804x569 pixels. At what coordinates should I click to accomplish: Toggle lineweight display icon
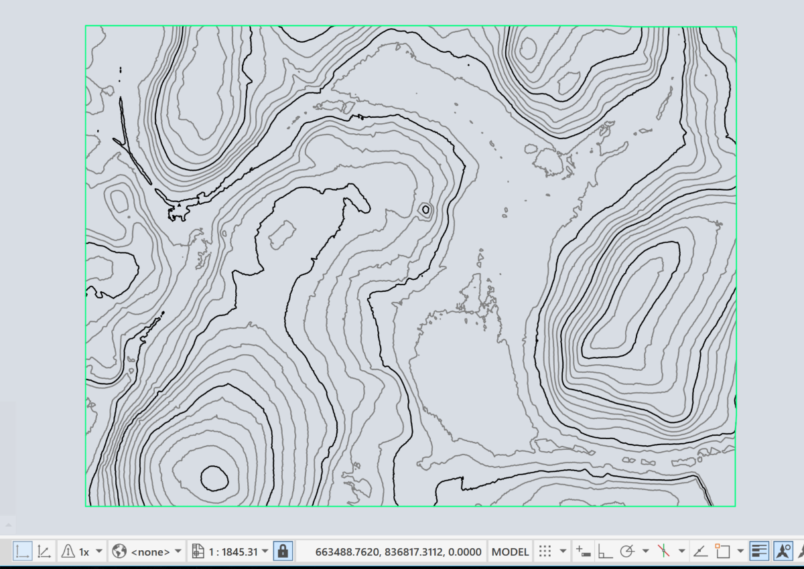(x=759, y=552)
